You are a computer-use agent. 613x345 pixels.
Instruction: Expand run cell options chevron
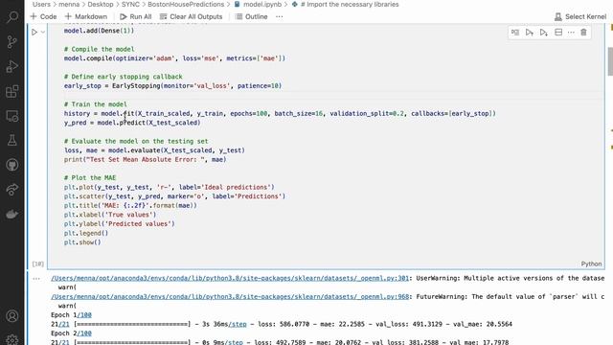43,32
